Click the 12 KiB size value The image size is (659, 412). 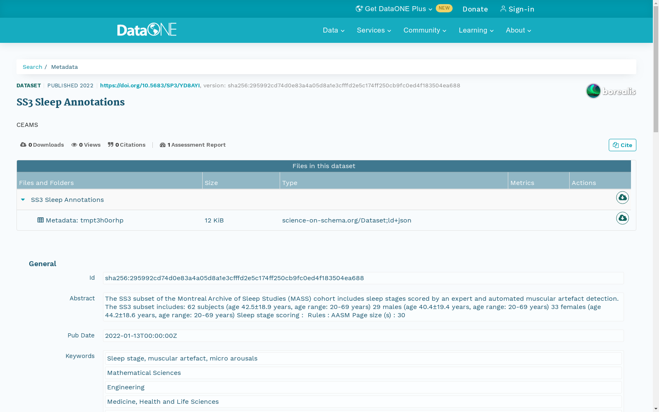[214, 220]
